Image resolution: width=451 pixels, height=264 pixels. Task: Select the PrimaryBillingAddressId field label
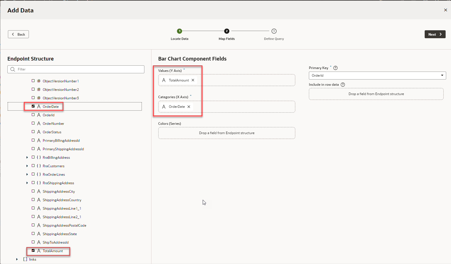coord(61,141)
